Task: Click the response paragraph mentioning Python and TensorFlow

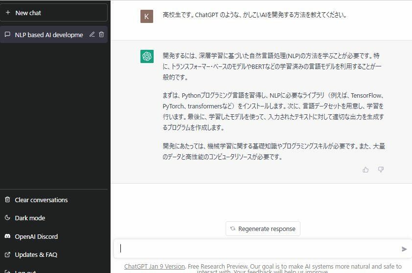Action: (273, 111)
